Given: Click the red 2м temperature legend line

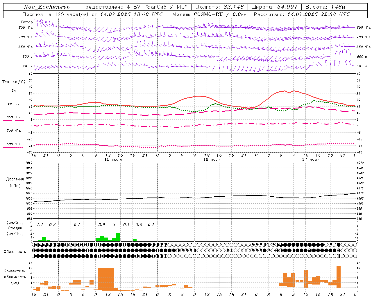Looking at the screenshot, I should click(13, 94).
